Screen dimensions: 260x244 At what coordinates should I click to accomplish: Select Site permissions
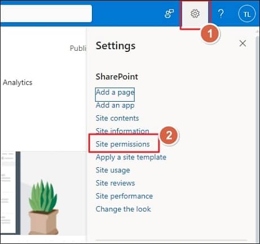click(x=123, y=144)
